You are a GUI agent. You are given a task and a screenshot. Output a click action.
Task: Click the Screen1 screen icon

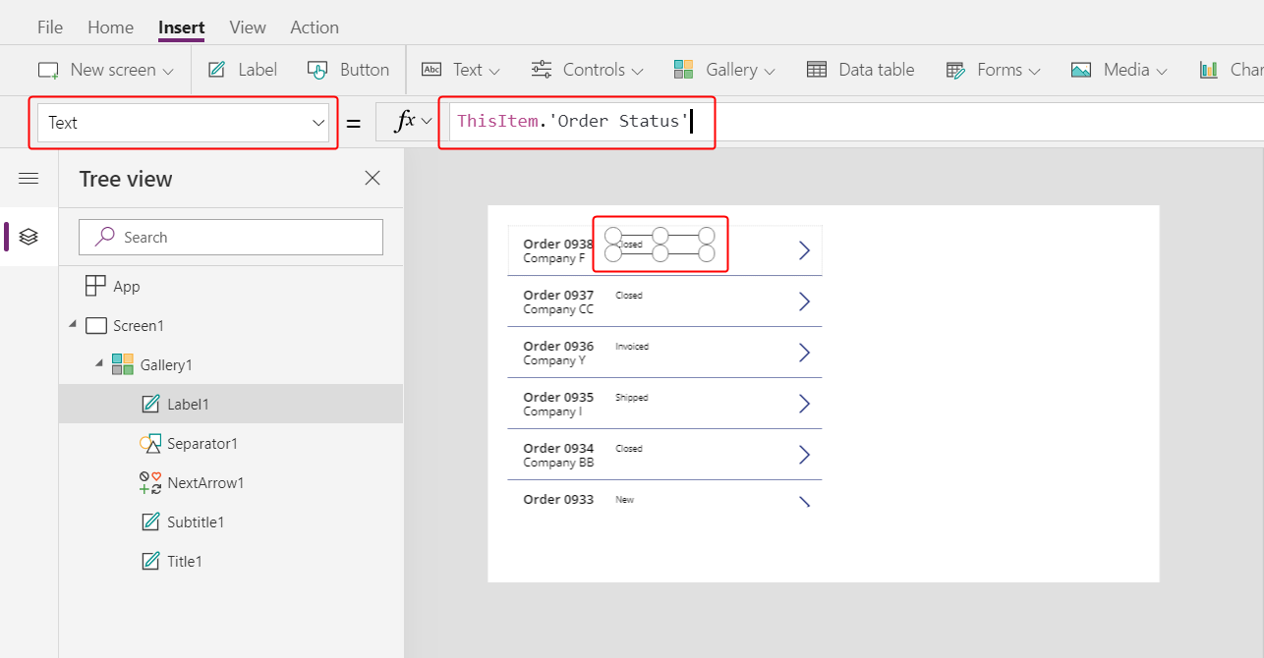click(95, 325)
